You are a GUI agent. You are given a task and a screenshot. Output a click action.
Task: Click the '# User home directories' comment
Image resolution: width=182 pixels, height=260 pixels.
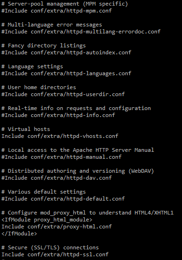click(39, 87)
